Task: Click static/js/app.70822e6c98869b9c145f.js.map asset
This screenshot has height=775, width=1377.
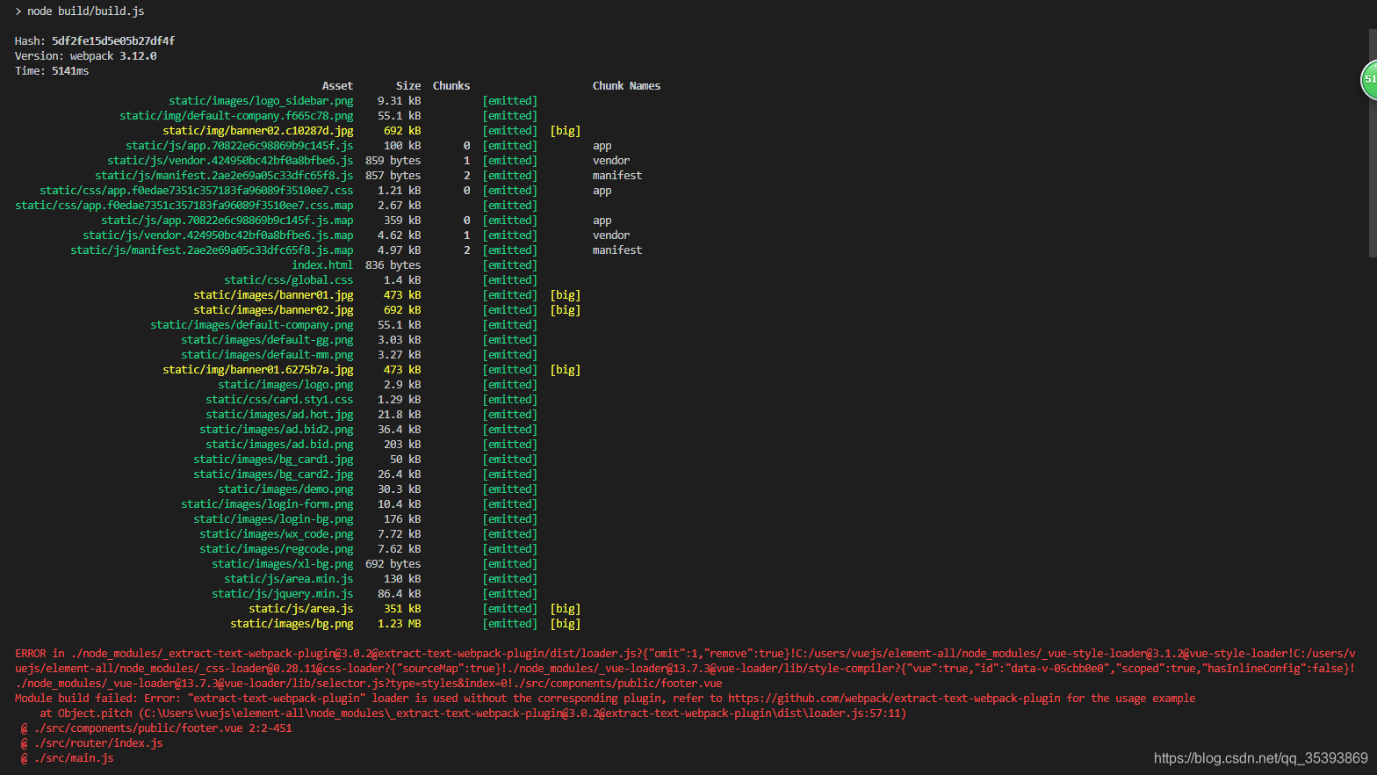Action: pyautogui.click(x=227, y=221)
